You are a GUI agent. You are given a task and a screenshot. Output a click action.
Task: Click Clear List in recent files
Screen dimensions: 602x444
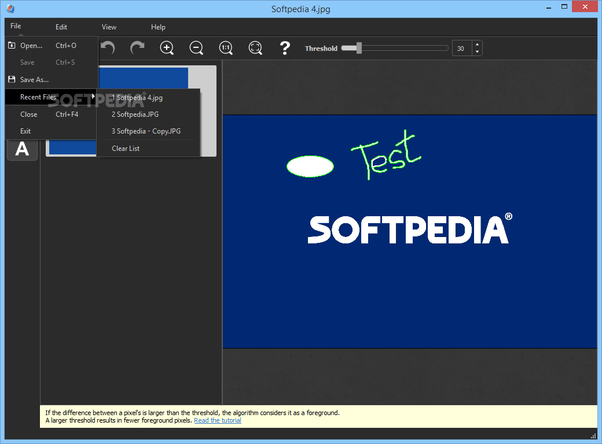coord(148,149)
